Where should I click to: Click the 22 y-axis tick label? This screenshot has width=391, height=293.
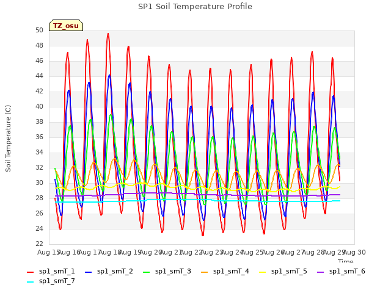39,244
